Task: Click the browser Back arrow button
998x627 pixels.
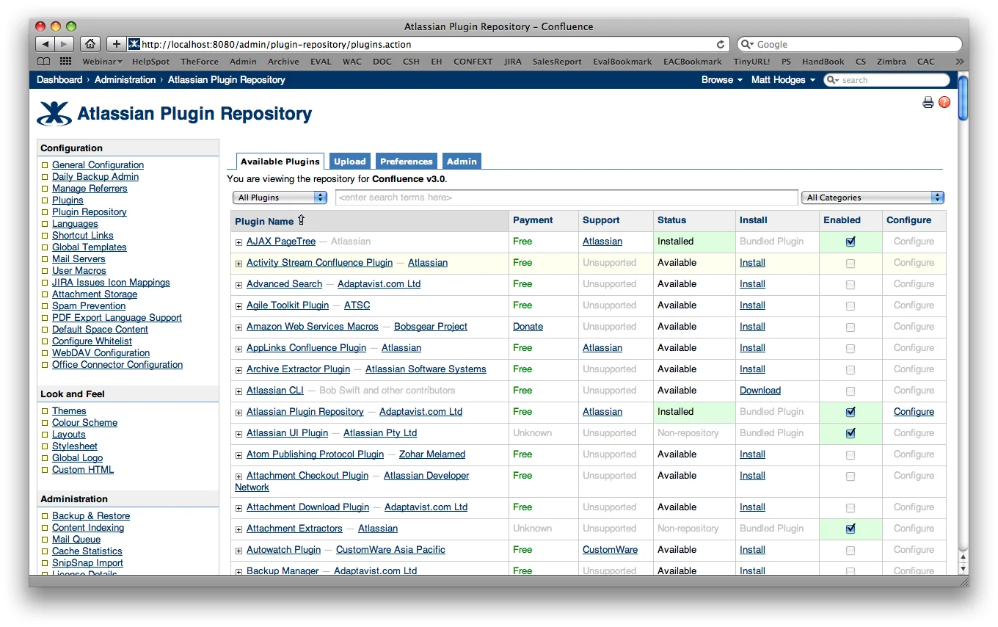Action: click(x=45, y=44)
